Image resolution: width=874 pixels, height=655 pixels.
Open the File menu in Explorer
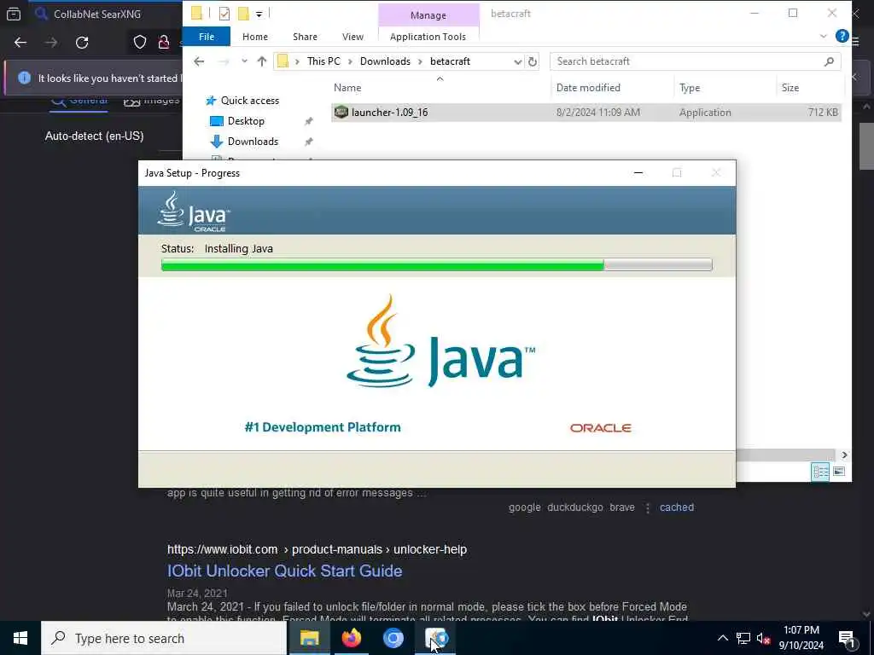click(x=207, y=37)
